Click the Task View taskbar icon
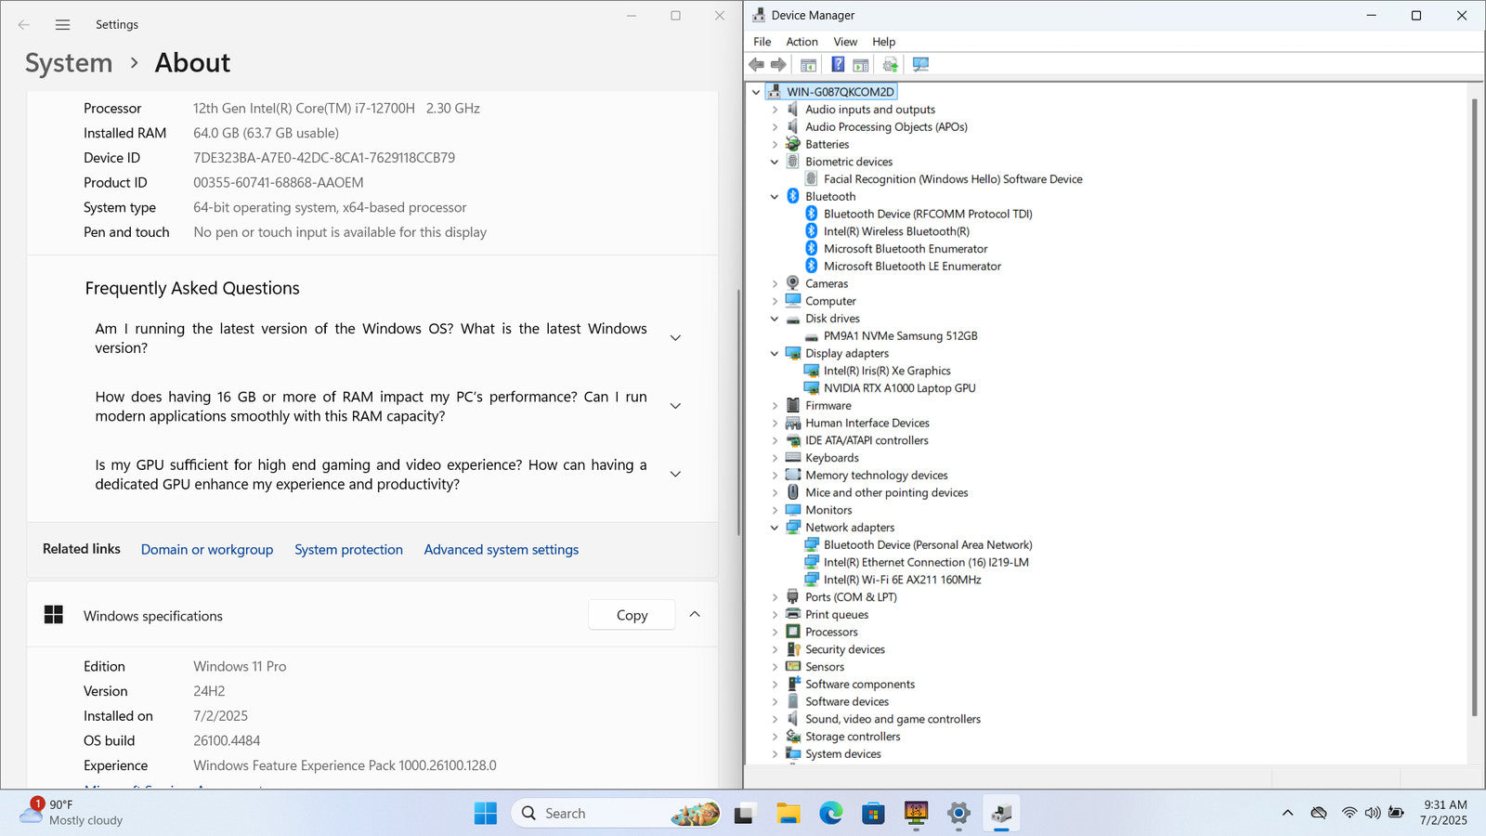Image resolution: width=1486 pixels, height=836 pixels. coord(744,814)
